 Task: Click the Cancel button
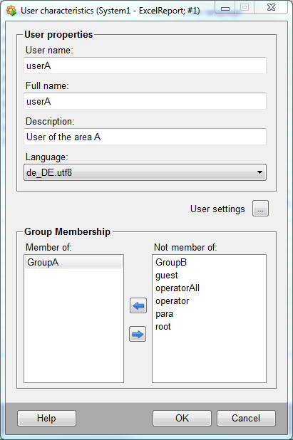pyautogui.click(x=246, y=418)
